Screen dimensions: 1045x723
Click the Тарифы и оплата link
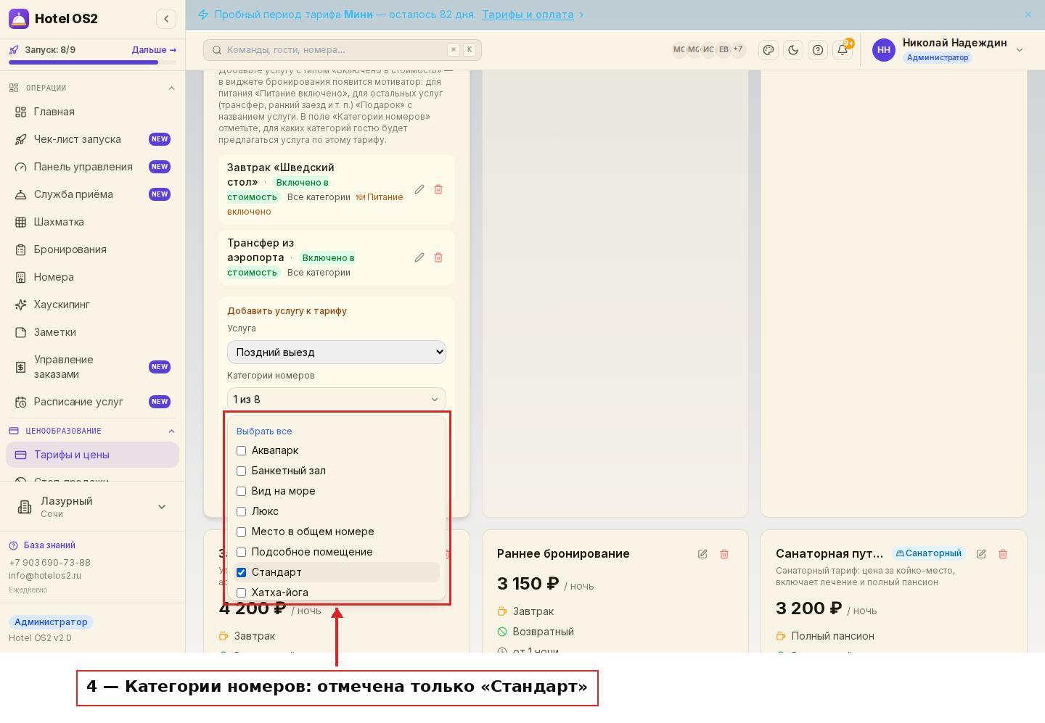click(x=528, y=15)
